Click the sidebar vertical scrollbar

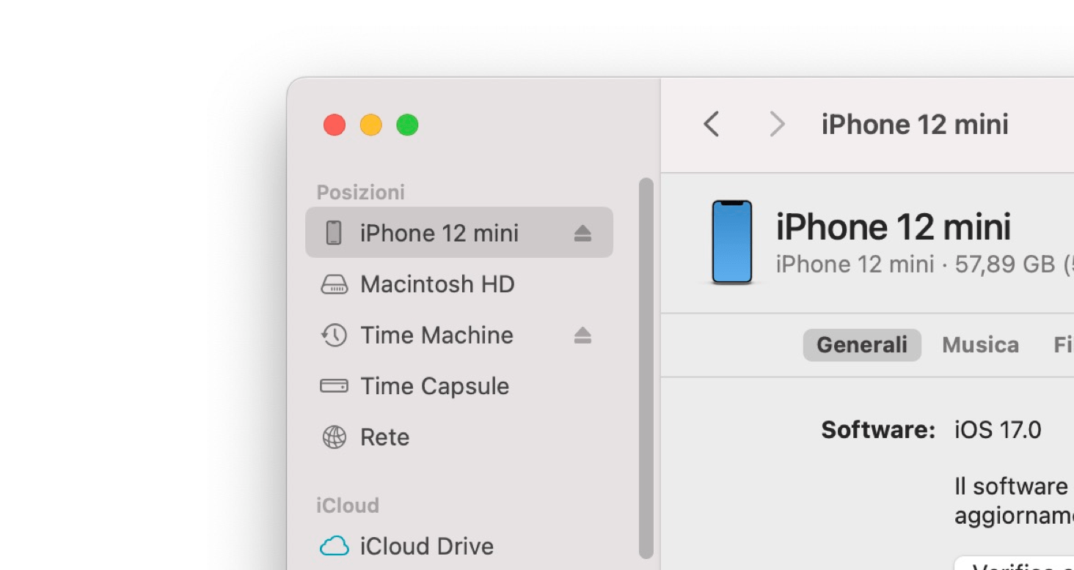(x=646, y=368)
